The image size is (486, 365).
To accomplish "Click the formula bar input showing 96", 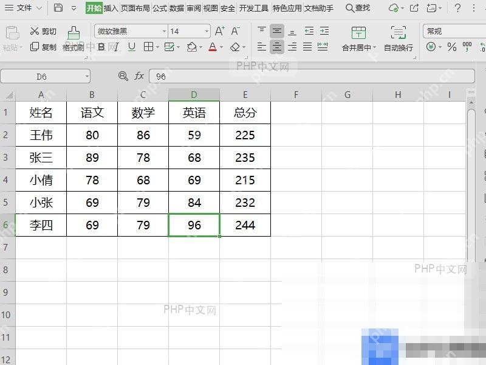I will coord(312,77).
